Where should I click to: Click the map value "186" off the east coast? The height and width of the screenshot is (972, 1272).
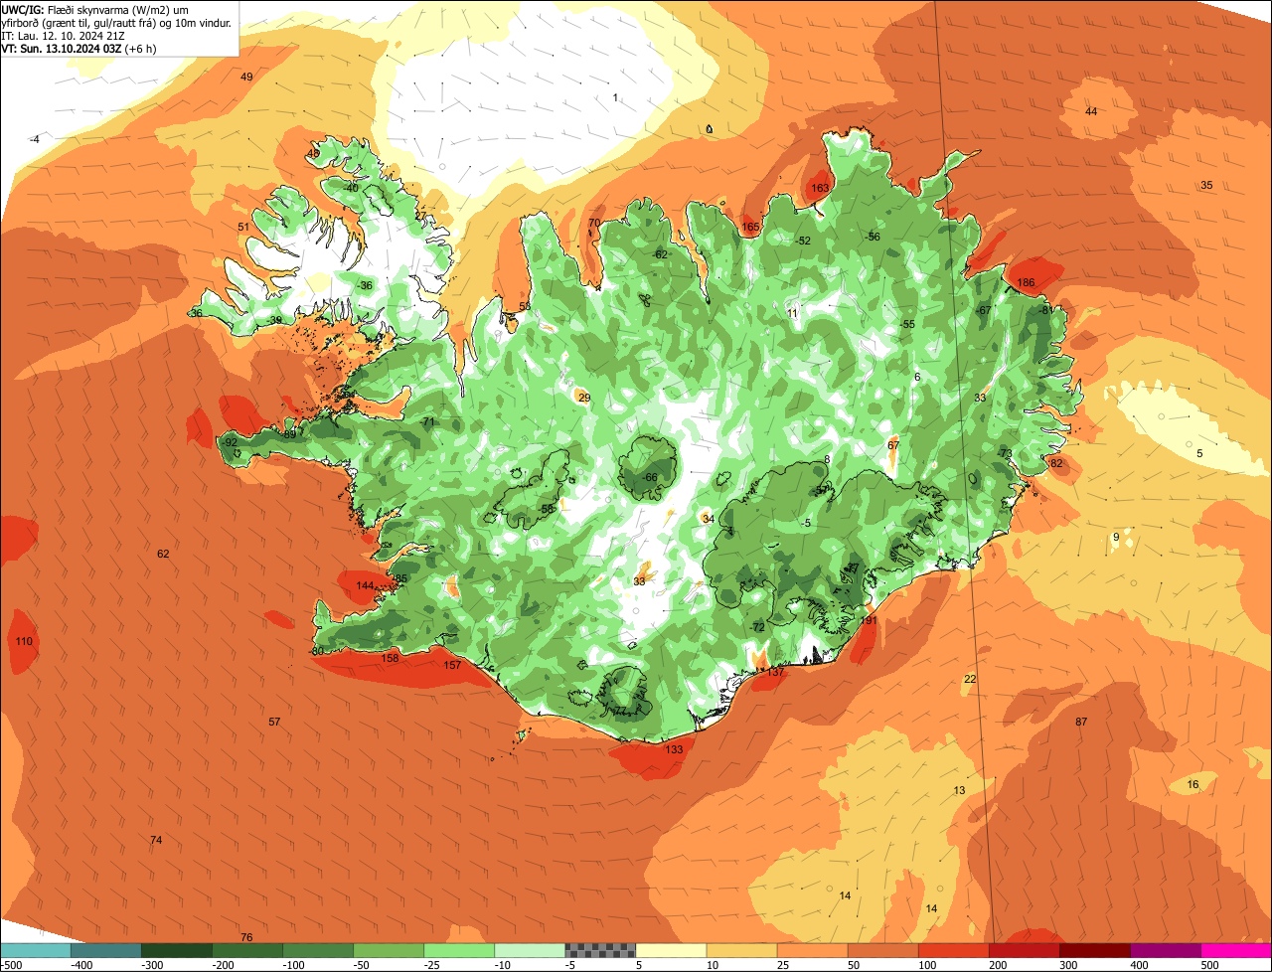tap(1026, 283)
